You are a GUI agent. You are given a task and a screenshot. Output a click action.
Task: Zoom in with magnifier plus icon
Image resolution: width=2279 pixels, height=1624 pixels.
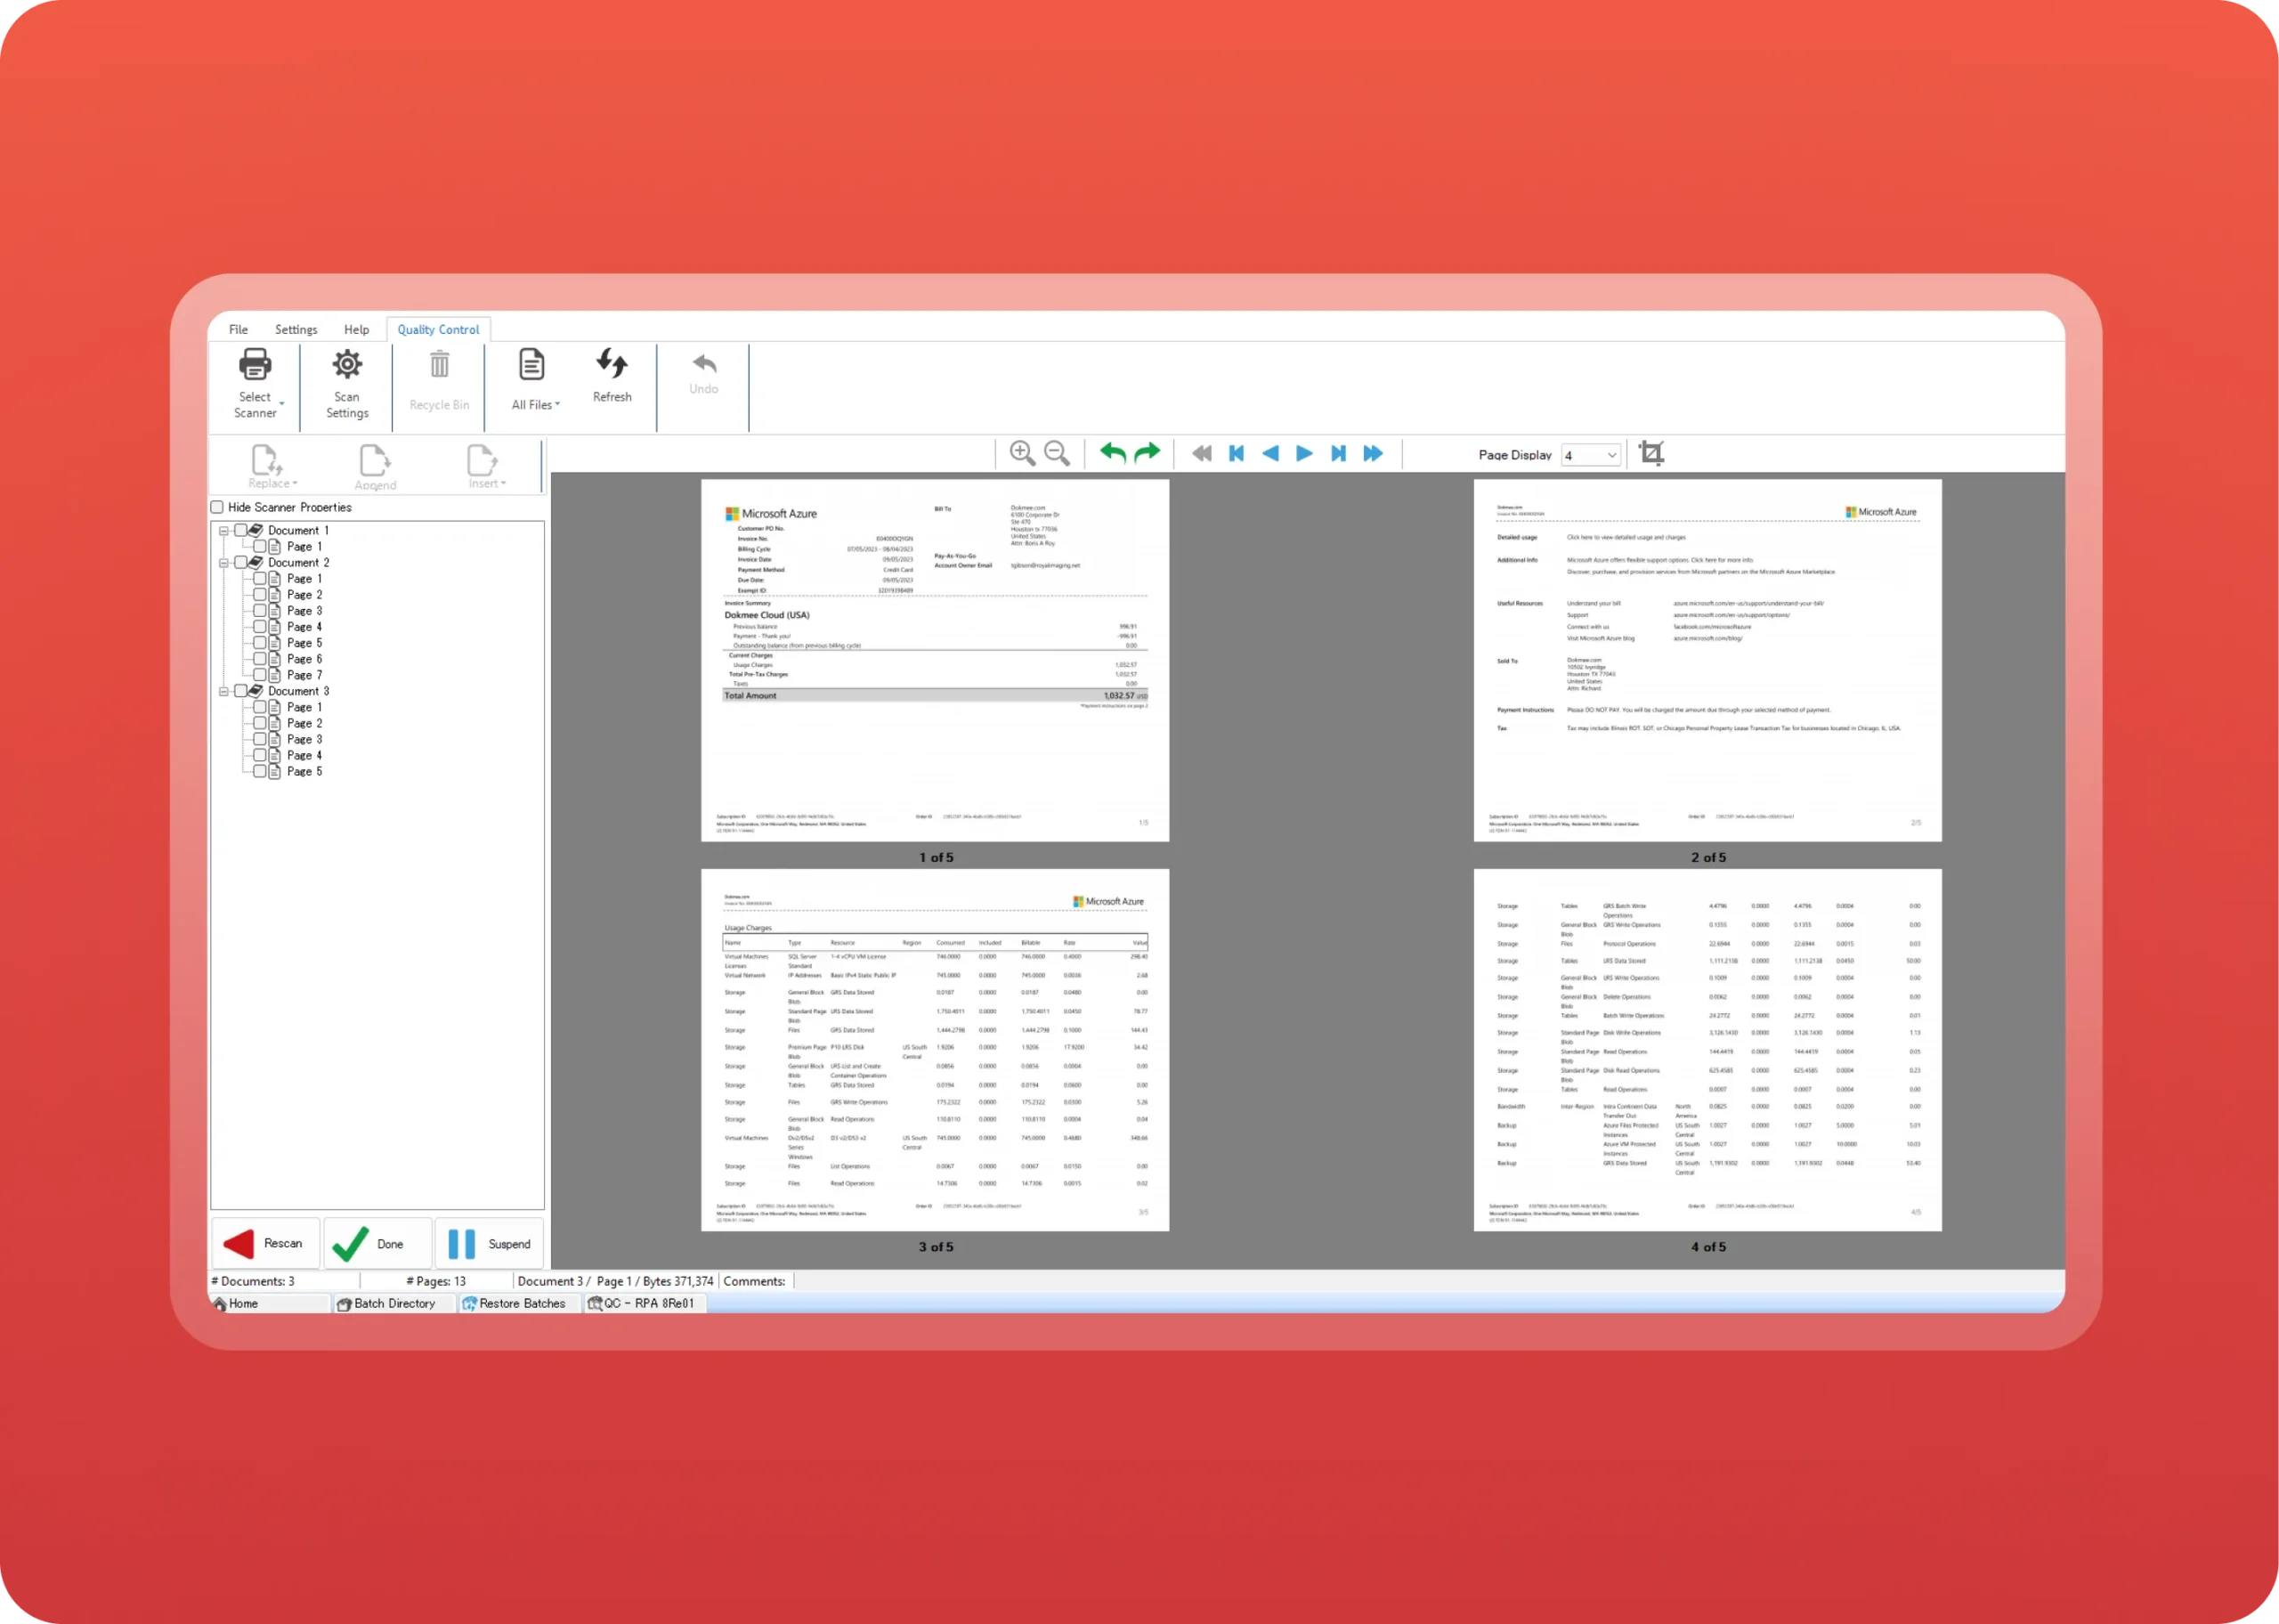1022,454
